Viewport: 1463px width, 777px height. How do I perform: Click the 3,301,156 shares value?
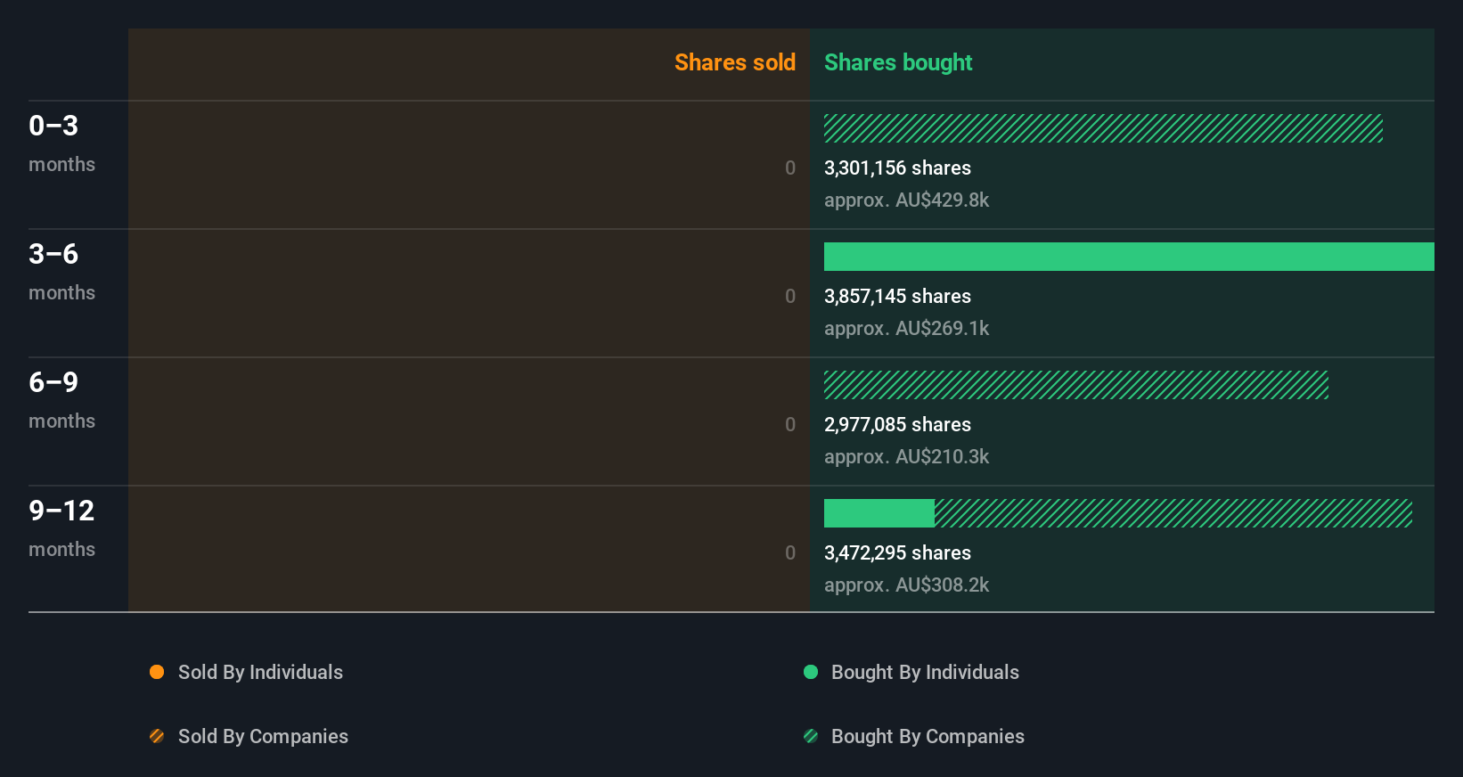897,168
